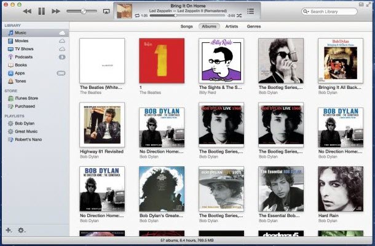Open the Highway 61 Revisited cover

[x=102, y=125]
